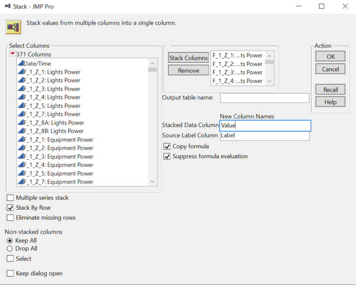Click scroll-down arrow of Select Columns list
Viewport: 356px width, 285px height.
153,182
